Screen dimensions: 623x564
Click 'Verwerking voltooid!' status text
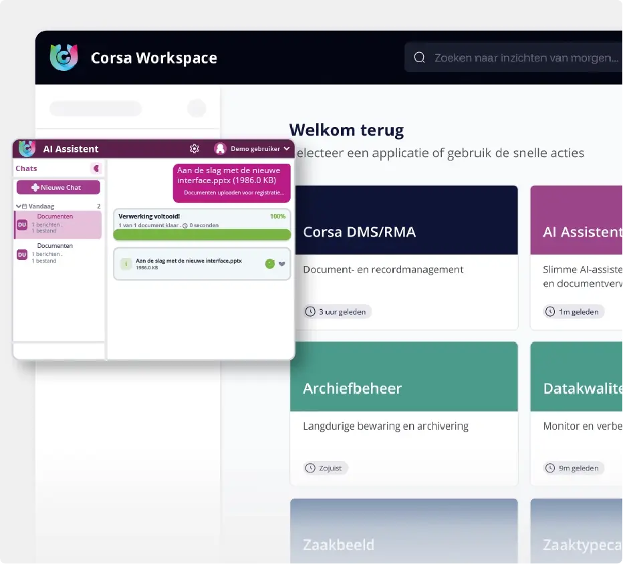149,217
